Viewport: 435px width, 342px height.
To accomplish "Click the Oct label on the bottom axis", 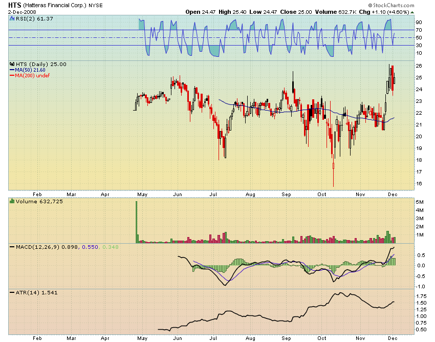I will (x=322, y=338).
